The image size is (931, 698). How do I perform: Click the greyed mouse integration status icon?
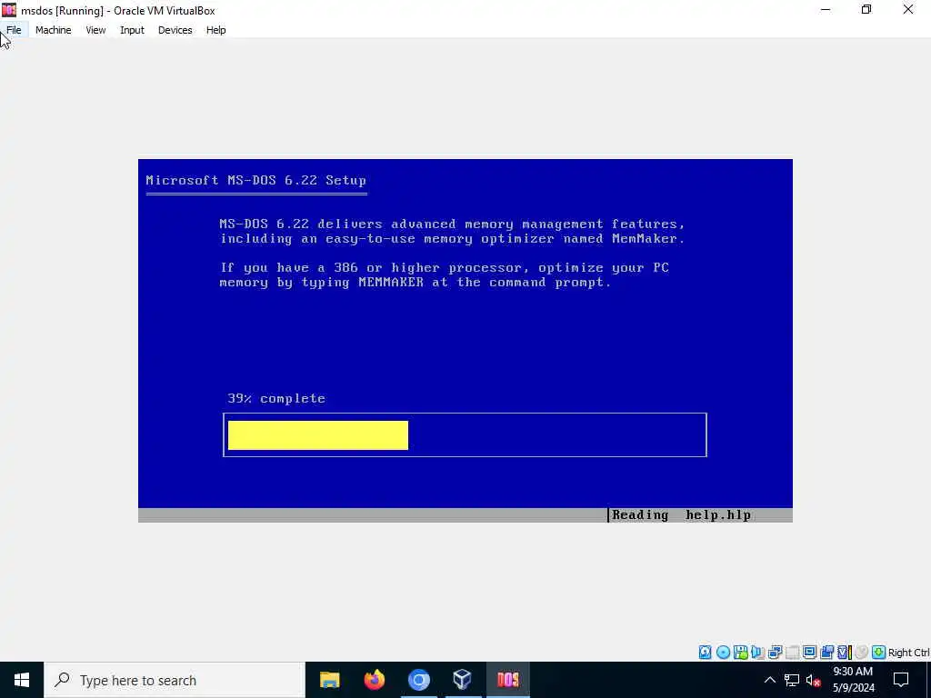[862, 653]
